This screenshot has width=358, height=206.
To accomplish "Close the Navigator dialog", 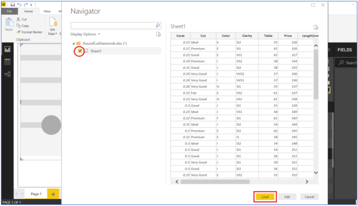I will 323,5.
